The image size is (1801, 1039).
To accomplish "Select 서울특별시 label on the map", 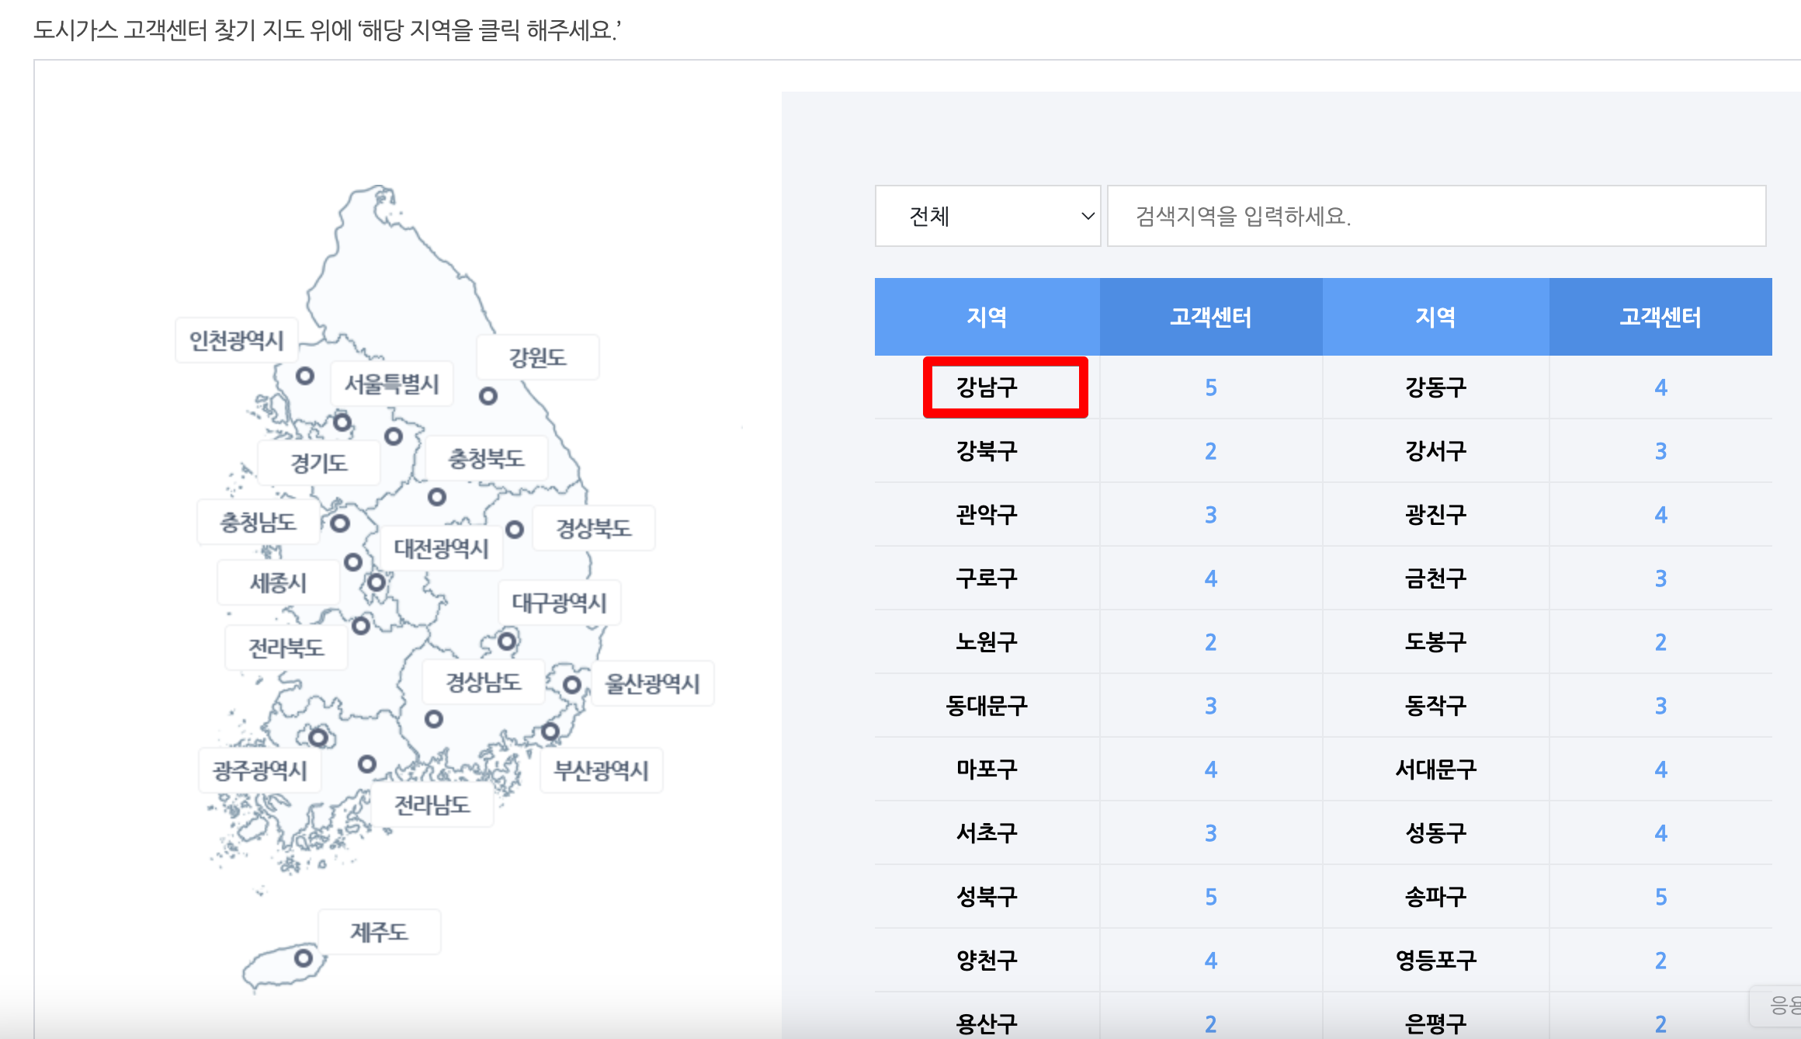I will coord(392,384).
